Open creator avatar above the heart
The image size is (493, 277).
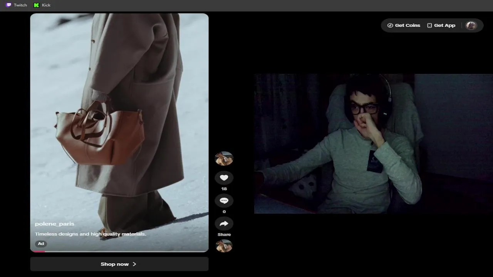tap(224, 159)
